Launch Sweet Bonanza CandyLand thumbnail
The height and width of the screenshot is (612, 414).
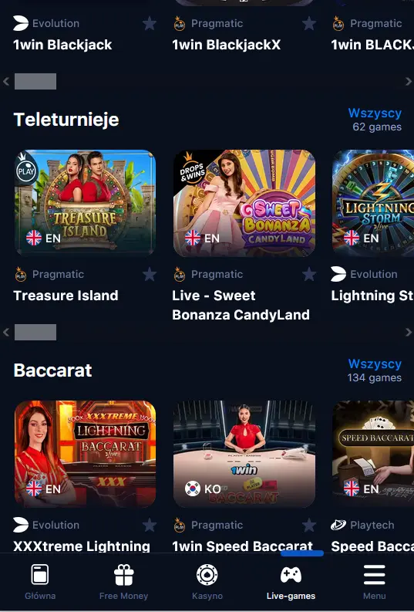point(244,203)
